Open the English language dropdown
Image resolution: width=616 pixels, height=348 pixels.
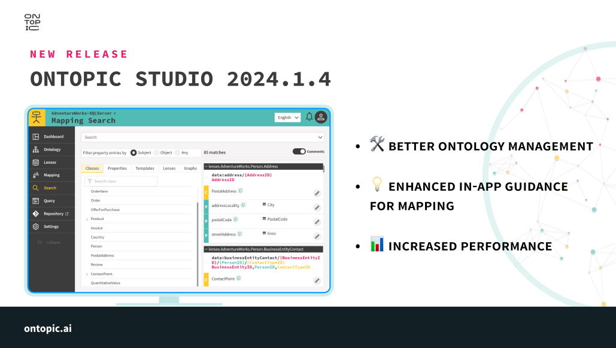pyautogui.click(x=287, y=117)
